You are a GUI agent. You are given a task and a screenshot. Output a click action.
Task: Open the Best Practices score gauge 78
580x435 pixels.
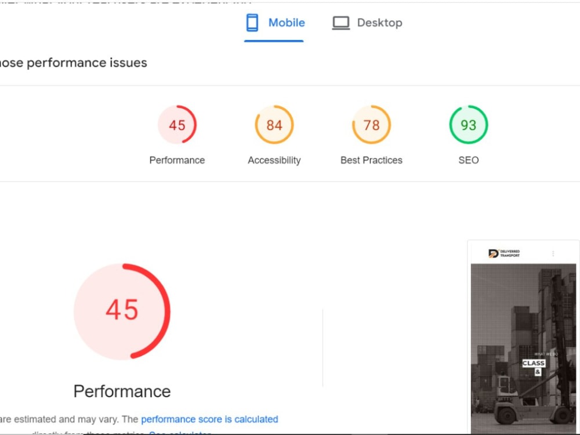371,125
